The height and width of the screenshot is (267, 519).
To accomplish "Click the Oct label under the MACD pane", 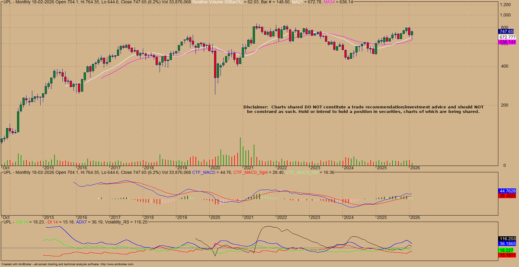I will click(x=6, y=218).
